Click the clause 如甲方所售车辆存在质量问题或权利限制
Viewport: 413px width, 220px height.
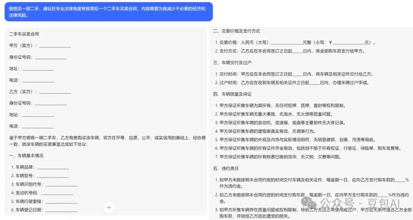(314, 213)
